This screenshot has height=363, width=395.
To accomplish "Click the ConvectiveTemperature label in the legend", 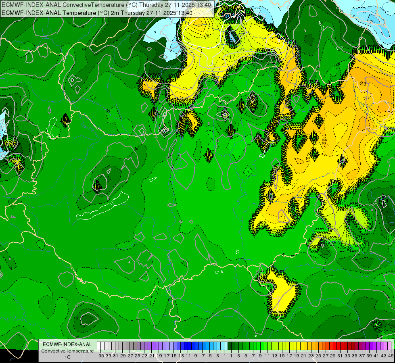I will (67, 350).
